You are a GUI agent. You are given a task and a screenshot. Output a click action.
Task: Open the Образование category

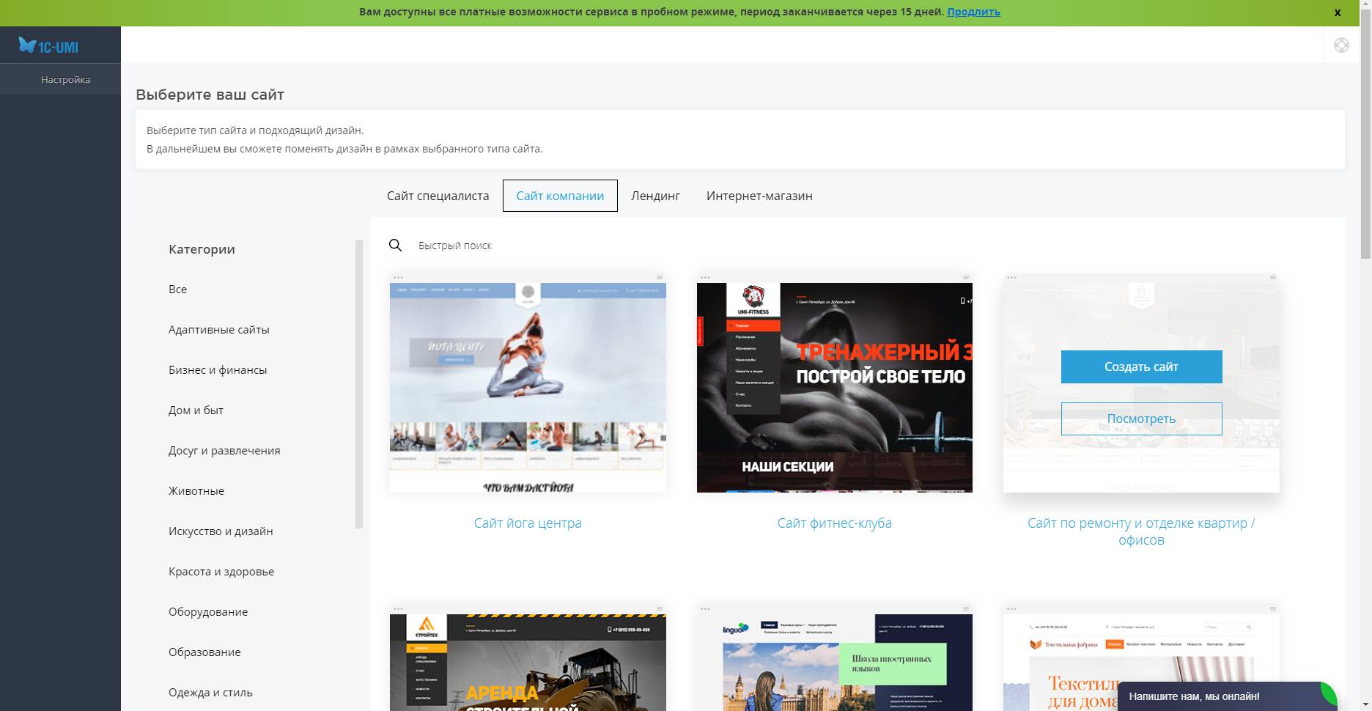point(204,652)
